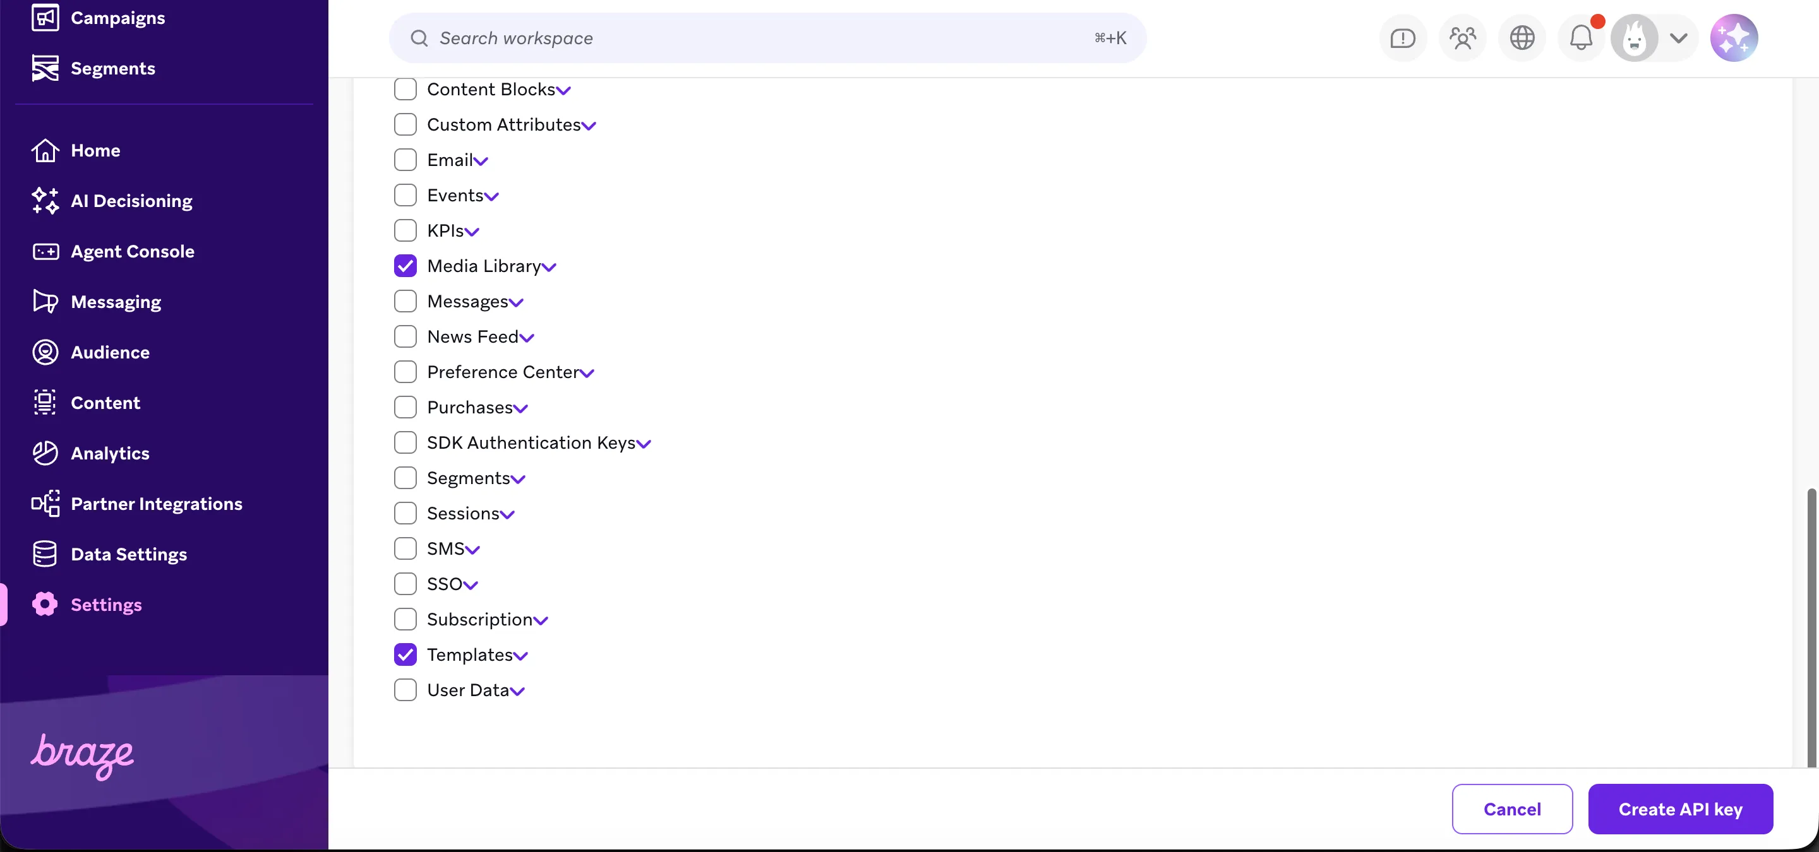Check the SDK Authentication Keys checkbox
The width and height of the screenshot is (1819, 852).
[405, 443]
